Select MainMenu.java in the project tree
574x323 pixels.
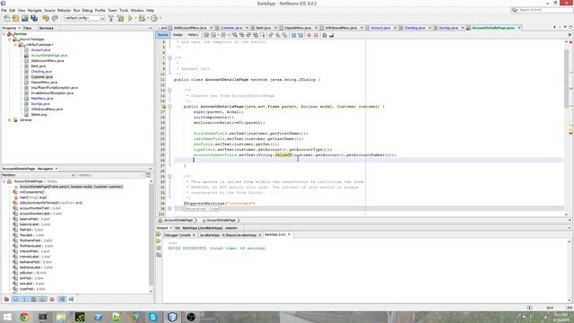(42, 99)
